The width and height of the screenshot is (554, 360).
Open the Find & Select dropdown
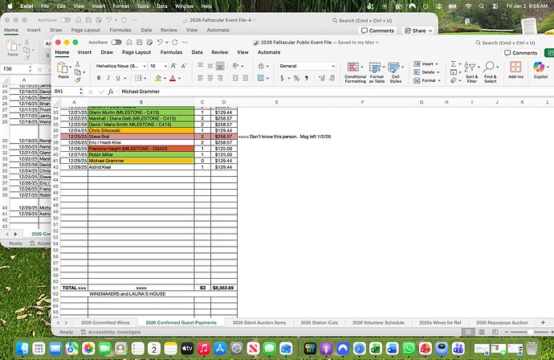click(x=491, y=71)
